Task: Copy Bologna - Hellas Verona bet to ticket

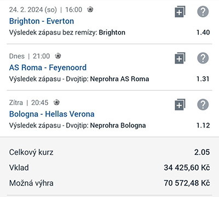Action: [x=180, y=105]
